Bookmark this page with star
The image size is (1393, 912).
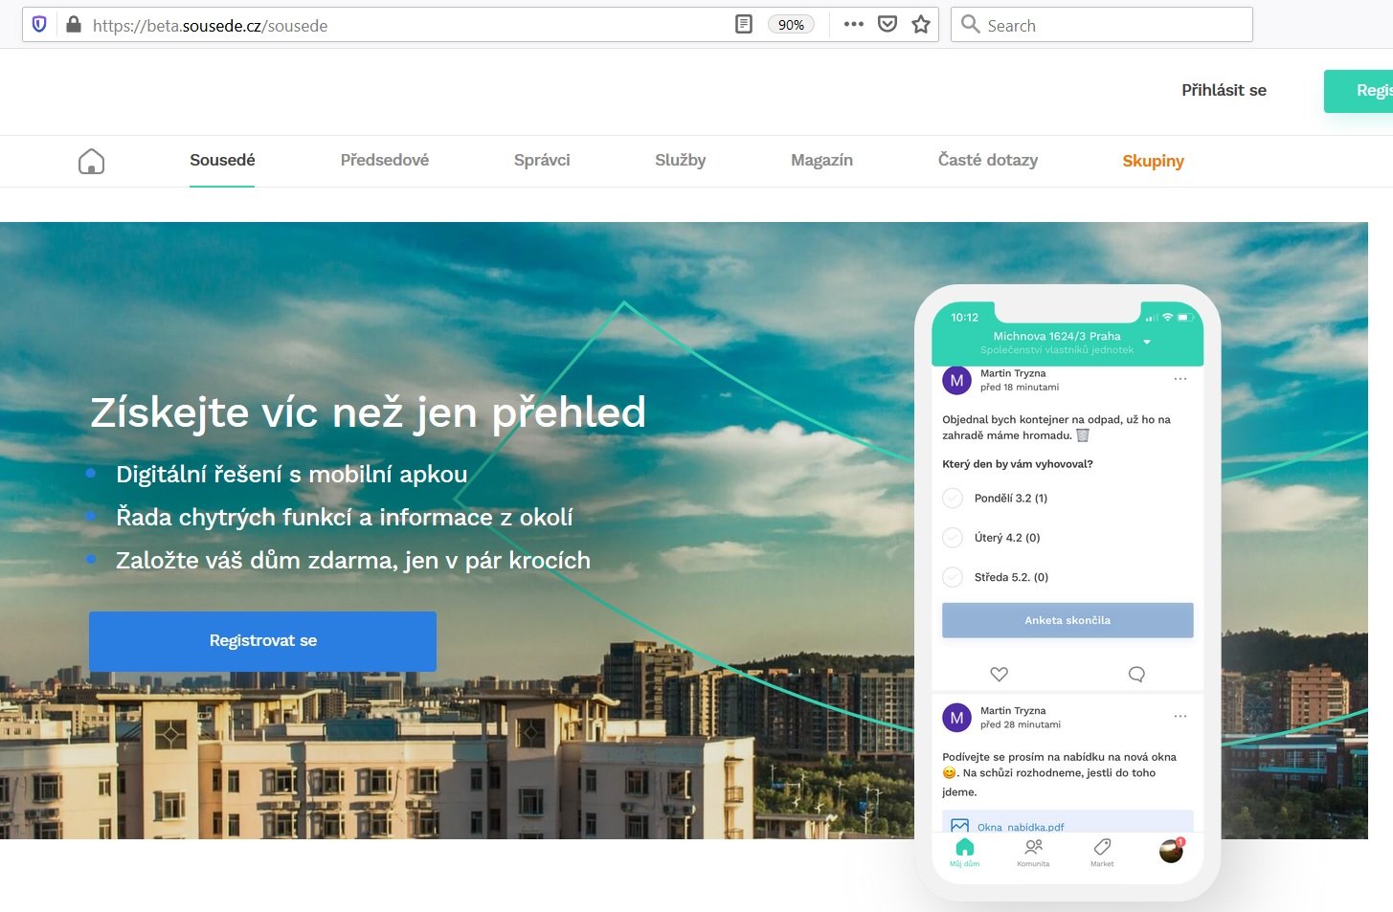coord(921,25)
